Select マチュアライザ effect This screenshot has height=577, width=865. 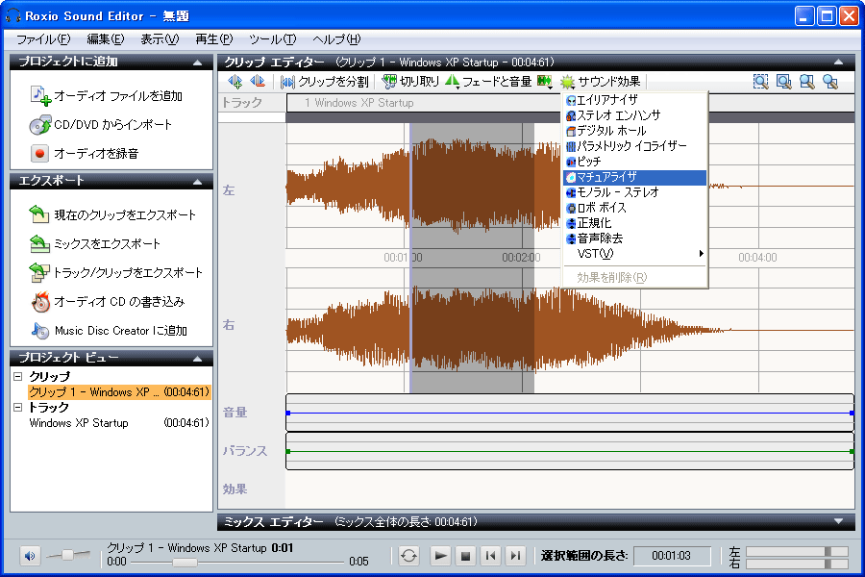634,177
